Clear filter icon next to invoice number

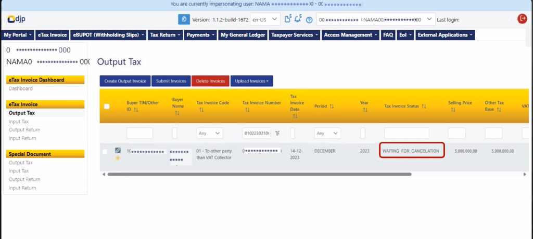pos(277,133)
